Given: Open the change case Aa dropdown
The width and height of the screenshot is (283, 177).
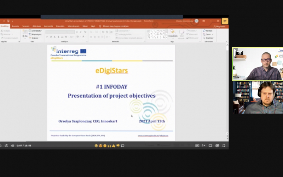Looking at the screenshot, I should (x=72, y=37).
